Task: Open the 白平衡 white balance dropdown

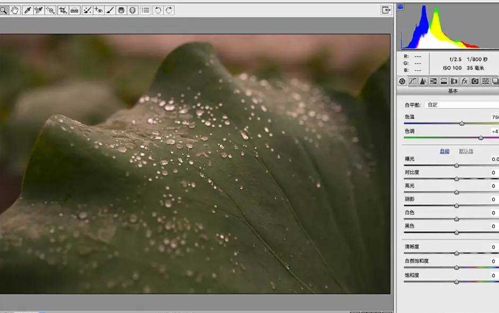Action: pyautogui.click(x=462, y=105)
